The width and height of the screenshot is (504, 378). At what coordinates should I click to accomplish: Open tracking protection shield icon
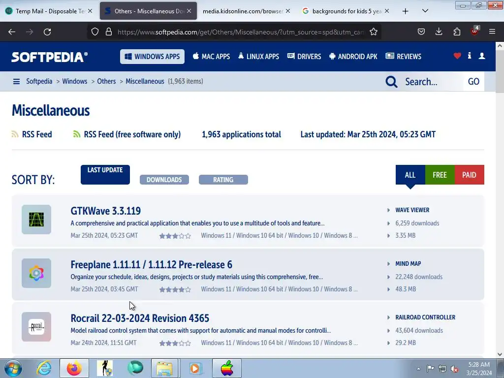[x=95, y=32]
